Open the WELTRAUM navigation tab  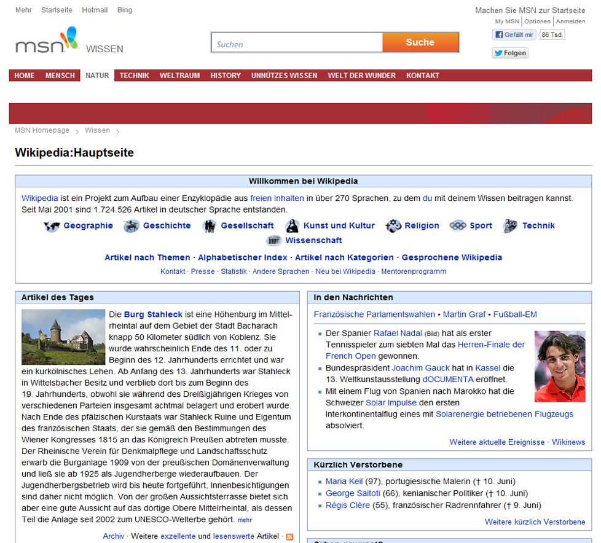tap(180, 76)
